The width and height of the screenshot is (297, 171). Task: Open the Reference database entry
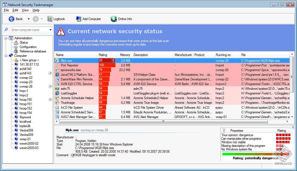16,51
